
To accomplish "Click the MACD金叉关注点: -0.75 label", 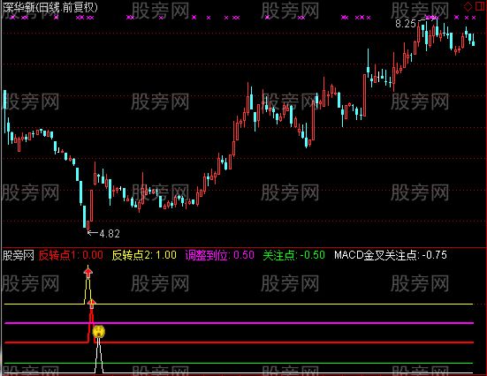I will click(x=391, y=255).
